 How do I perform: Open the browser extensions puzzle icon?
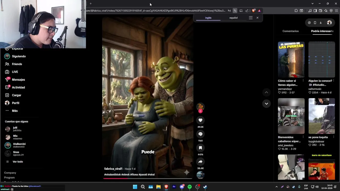click(x=296, y=11)
